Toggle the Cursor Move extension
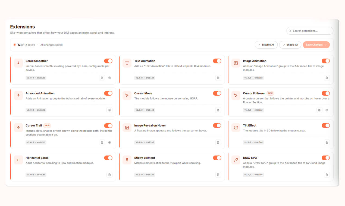This screenshot has width=345, height=206. click(x=217, y=93)
